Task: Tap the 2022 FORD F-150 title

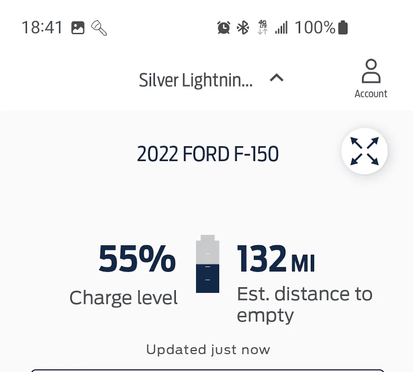Action: tap(208, 154)
